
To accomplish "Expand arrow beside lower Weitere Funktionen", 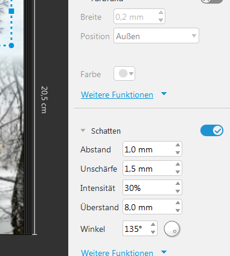I will click(x=164, y=252).
